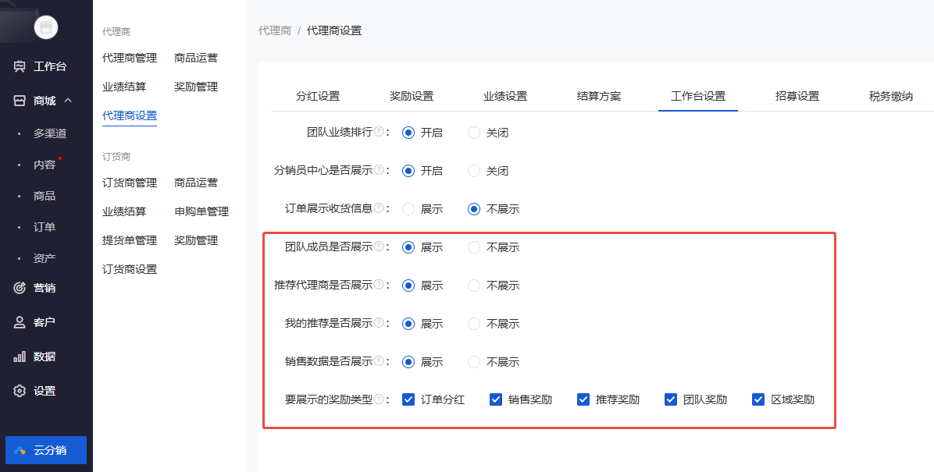Screen dimensions: 934x472
Task: Open the 工作台 workbench icon
Action: coord(20,66)
